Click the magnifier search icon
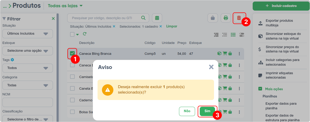 click(x=143, y=18)
